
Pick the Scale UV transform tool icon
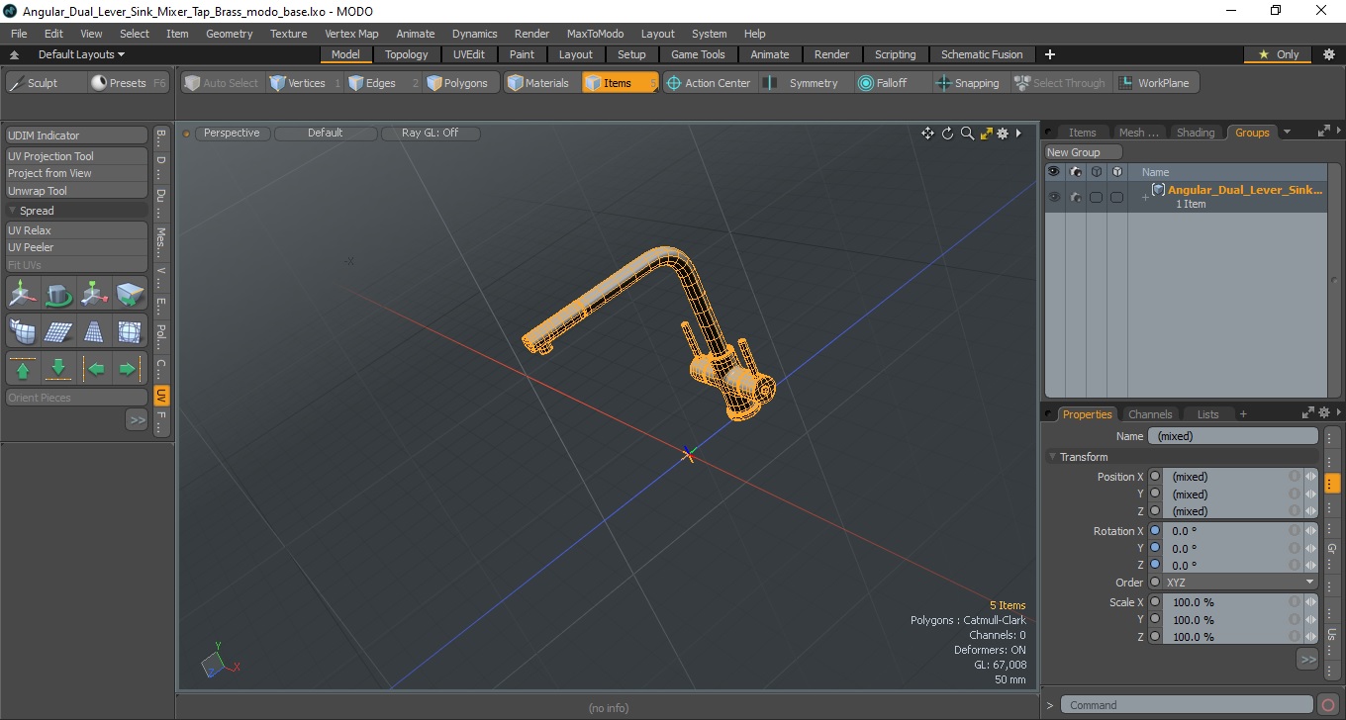pos(94,294)
